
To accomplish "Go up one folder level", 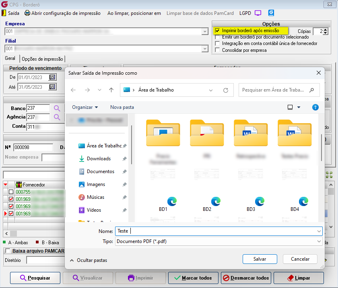I will coord(111,90).
